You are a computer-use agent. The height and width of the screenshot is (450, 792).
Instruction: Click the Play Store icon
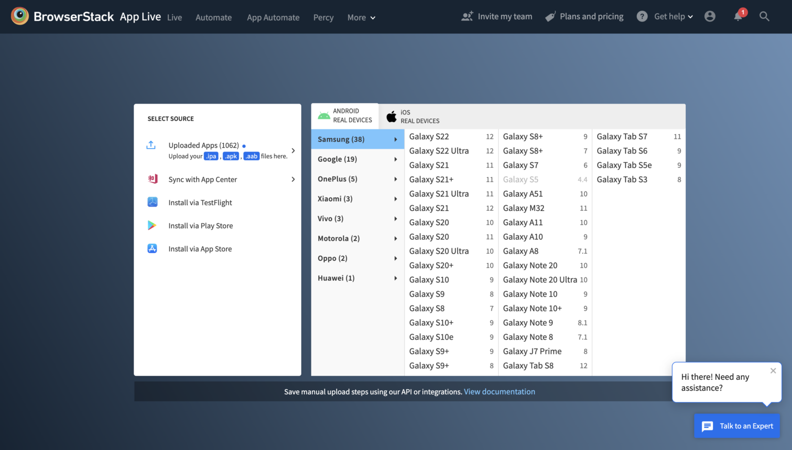tap(152, 225)
